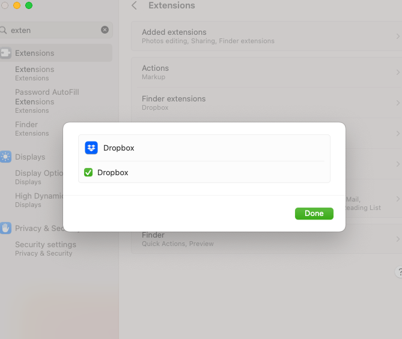
Task: Minimize the window with the yellow button
Action: [17, 5]
